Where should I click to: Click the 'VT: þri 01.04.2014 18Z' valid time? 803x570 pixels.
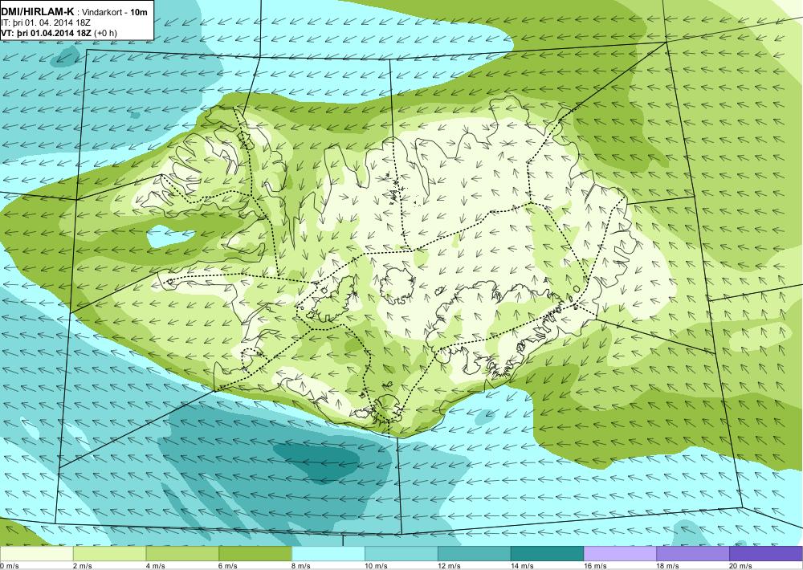47,33
